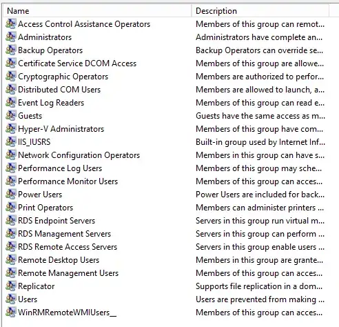The image size is (339, 327).
Task: Select the Users group name
Action: pos(28,299)
